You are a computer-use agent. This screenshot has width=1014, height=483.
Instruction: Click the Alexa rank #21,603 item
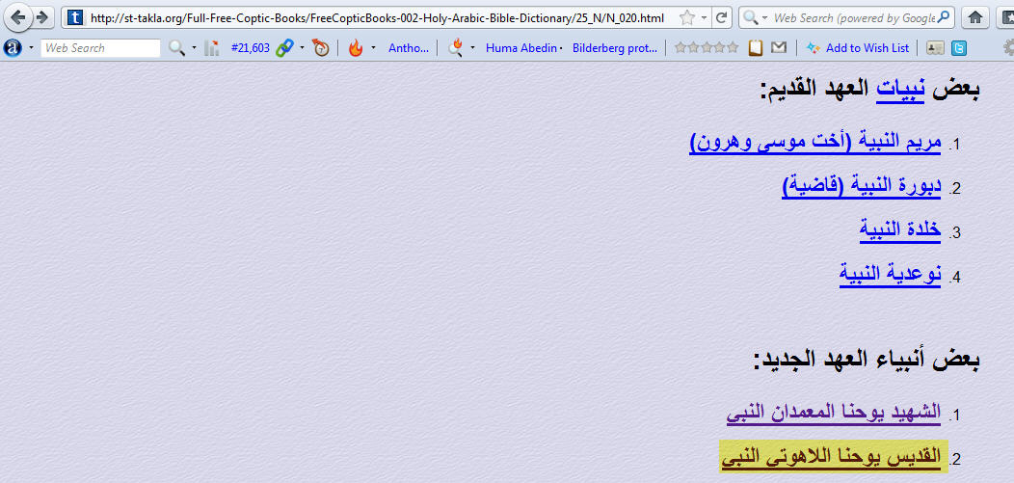(x=250, y=47)
